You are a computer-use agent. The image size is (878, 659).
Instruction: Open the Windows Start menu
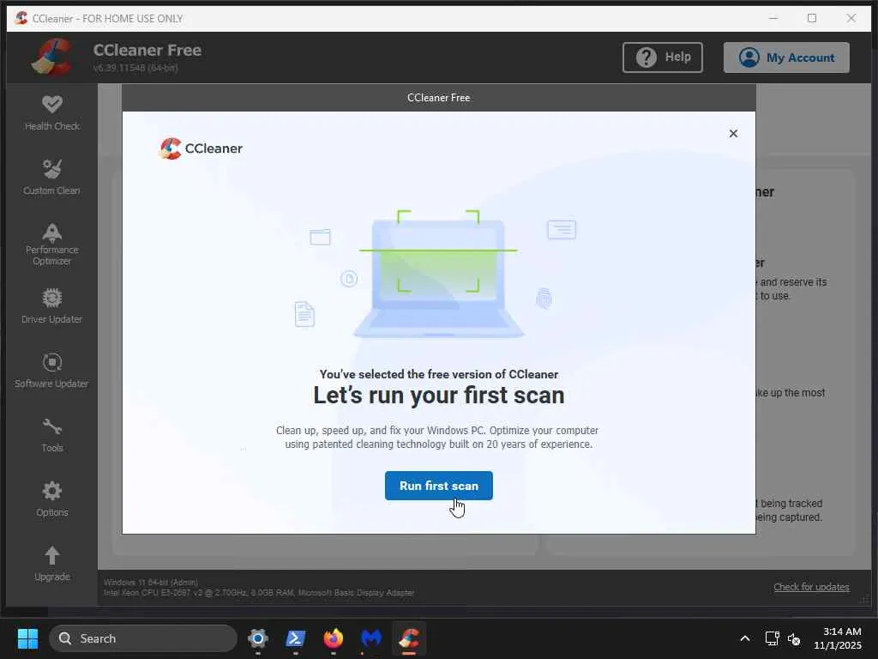click(27, 638)
